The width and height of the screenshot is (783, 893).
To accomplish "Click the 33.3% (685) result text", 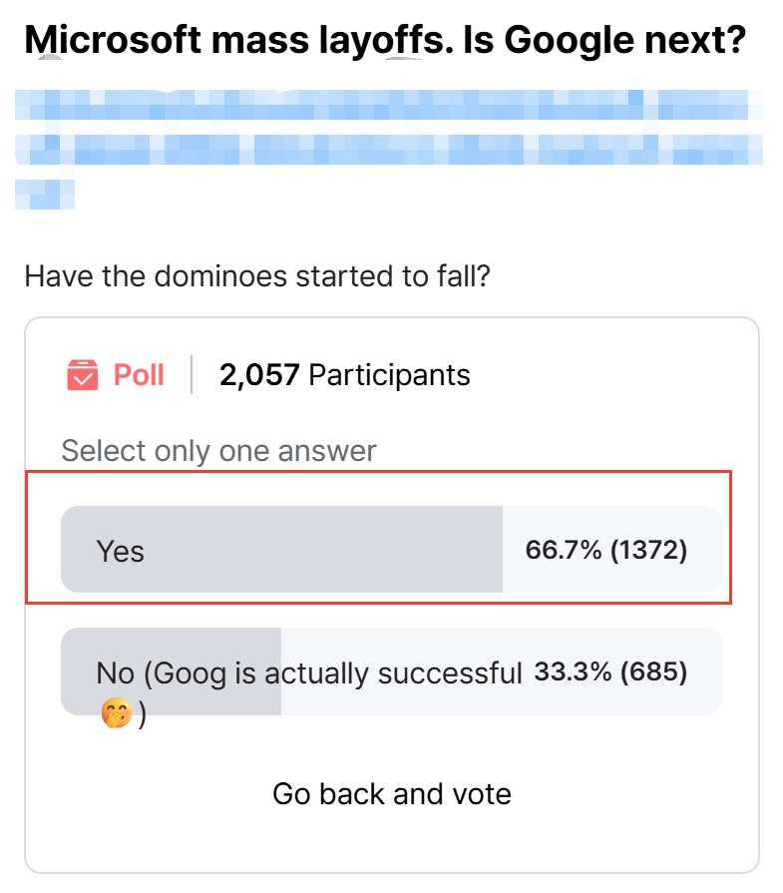I will tap(610, 672).
